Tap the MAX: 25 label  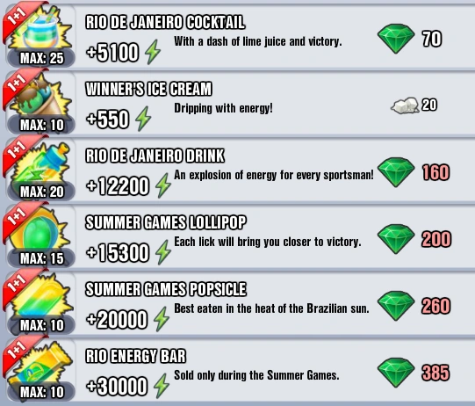[42, 58]
